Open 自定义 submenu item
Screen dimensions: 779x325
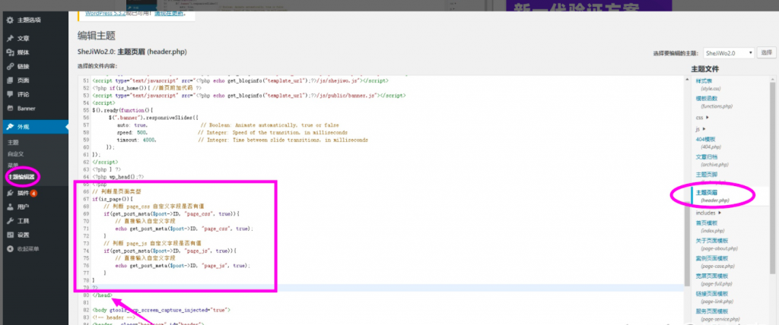coord(15,154)
